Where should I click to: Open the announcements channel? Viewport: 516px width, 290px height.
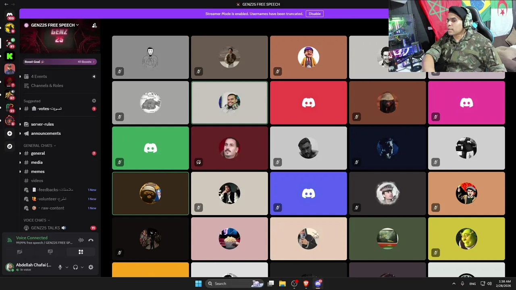pyautogui.click(x=60, y=133)
